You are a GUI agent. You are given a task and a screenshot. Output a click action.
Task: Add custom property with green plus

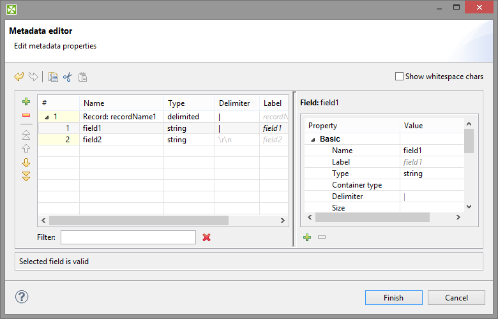[x=307, y=237]
